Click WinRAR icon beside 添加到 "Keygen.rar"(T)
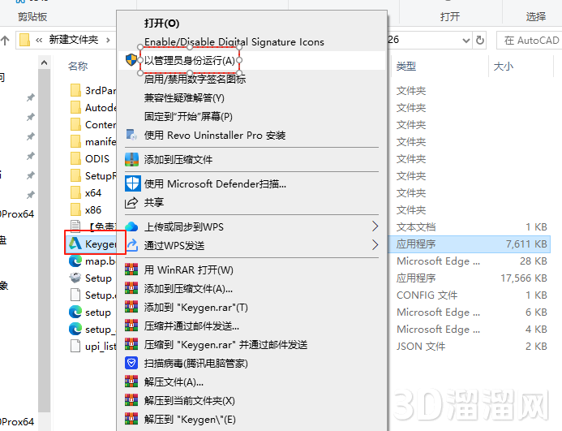This screenshot has width=562, height=431. 131,307
